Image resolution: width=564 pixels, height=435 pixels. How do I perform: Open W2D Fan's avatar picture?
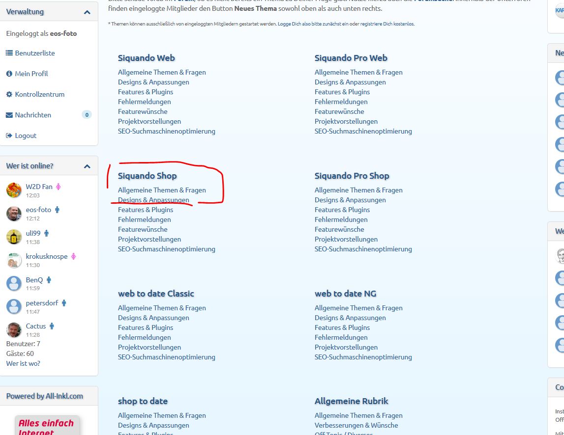click(x=14, y=190)
